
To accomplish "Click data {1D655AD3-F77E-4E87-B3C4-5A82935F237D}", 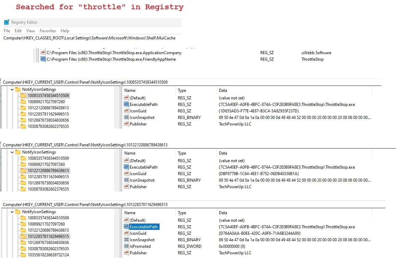I will (x=259, y=111).
